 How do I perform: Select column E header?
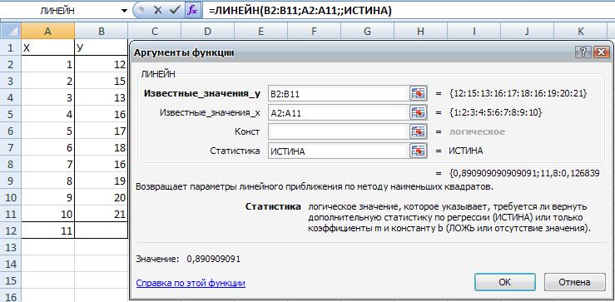260,32
